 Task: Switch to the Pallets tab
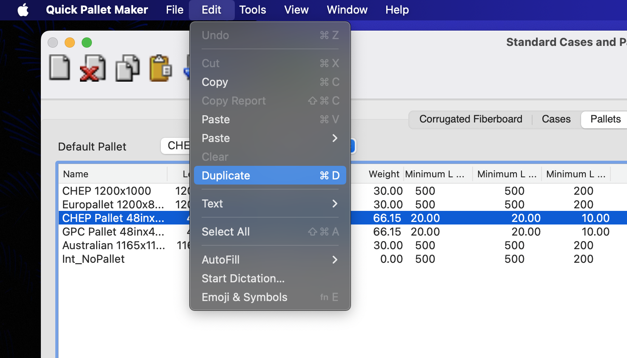tap(605, 119)
